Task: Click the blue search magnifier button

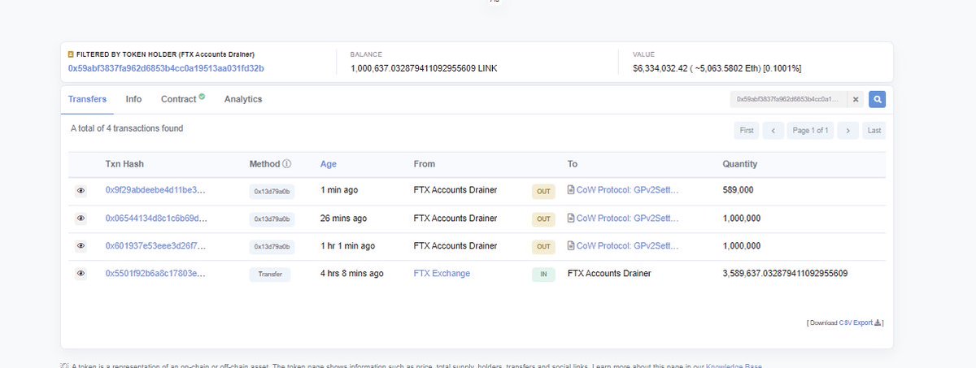Action: point(877,99)
